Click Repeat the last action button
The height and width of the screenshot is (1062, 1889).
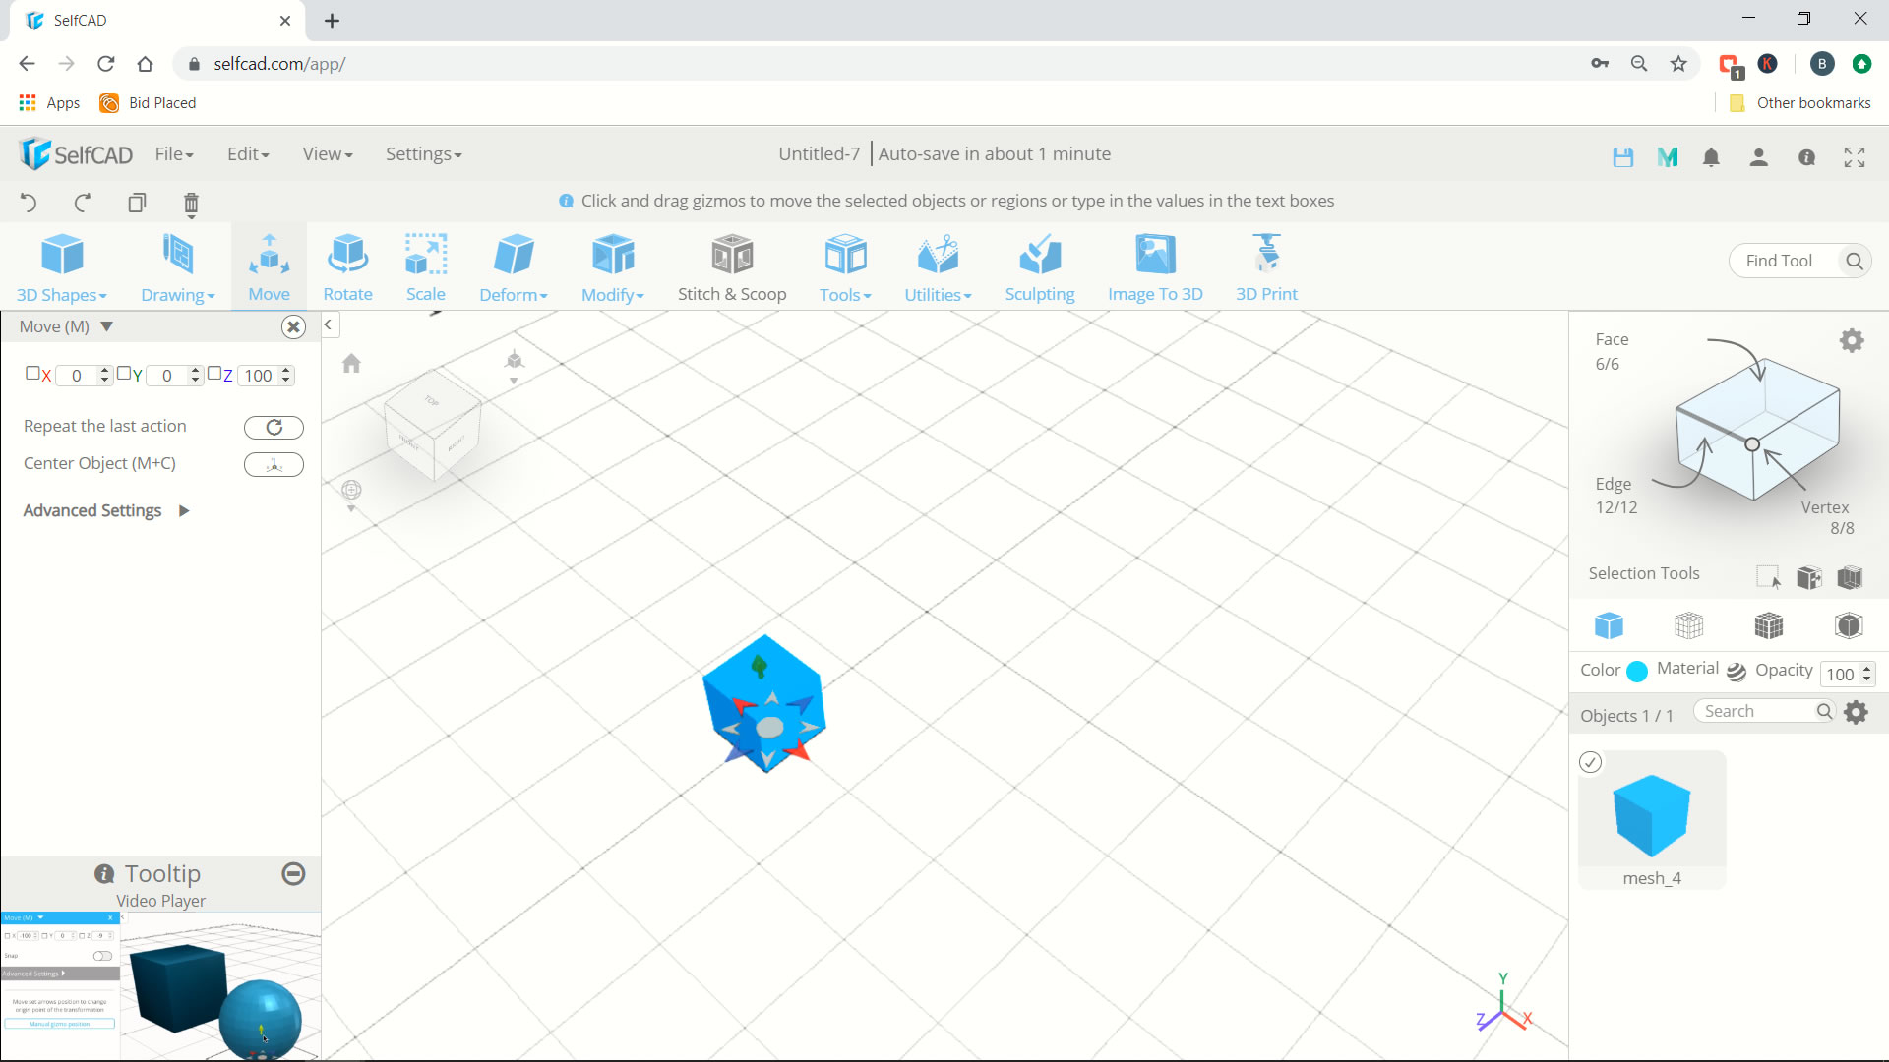click(x=274, y=427)
